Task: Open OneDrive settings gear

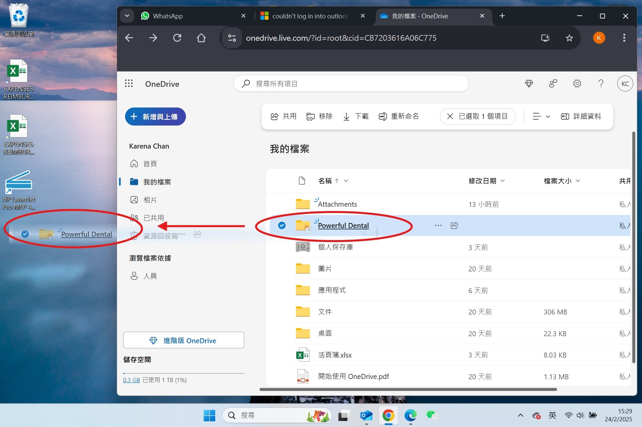Action: pyautogui.click(x=577, y=83)
